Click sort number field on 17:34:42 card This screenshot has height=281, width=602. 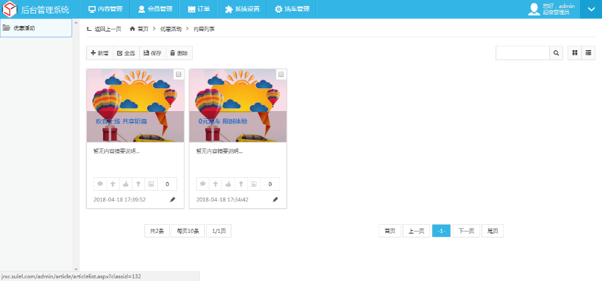point(270,184)
